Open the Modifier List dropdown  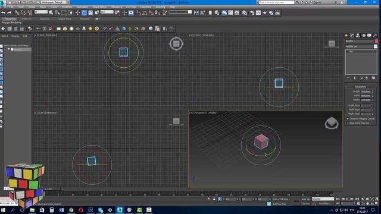pyautogui.click(x=361, y=46)
